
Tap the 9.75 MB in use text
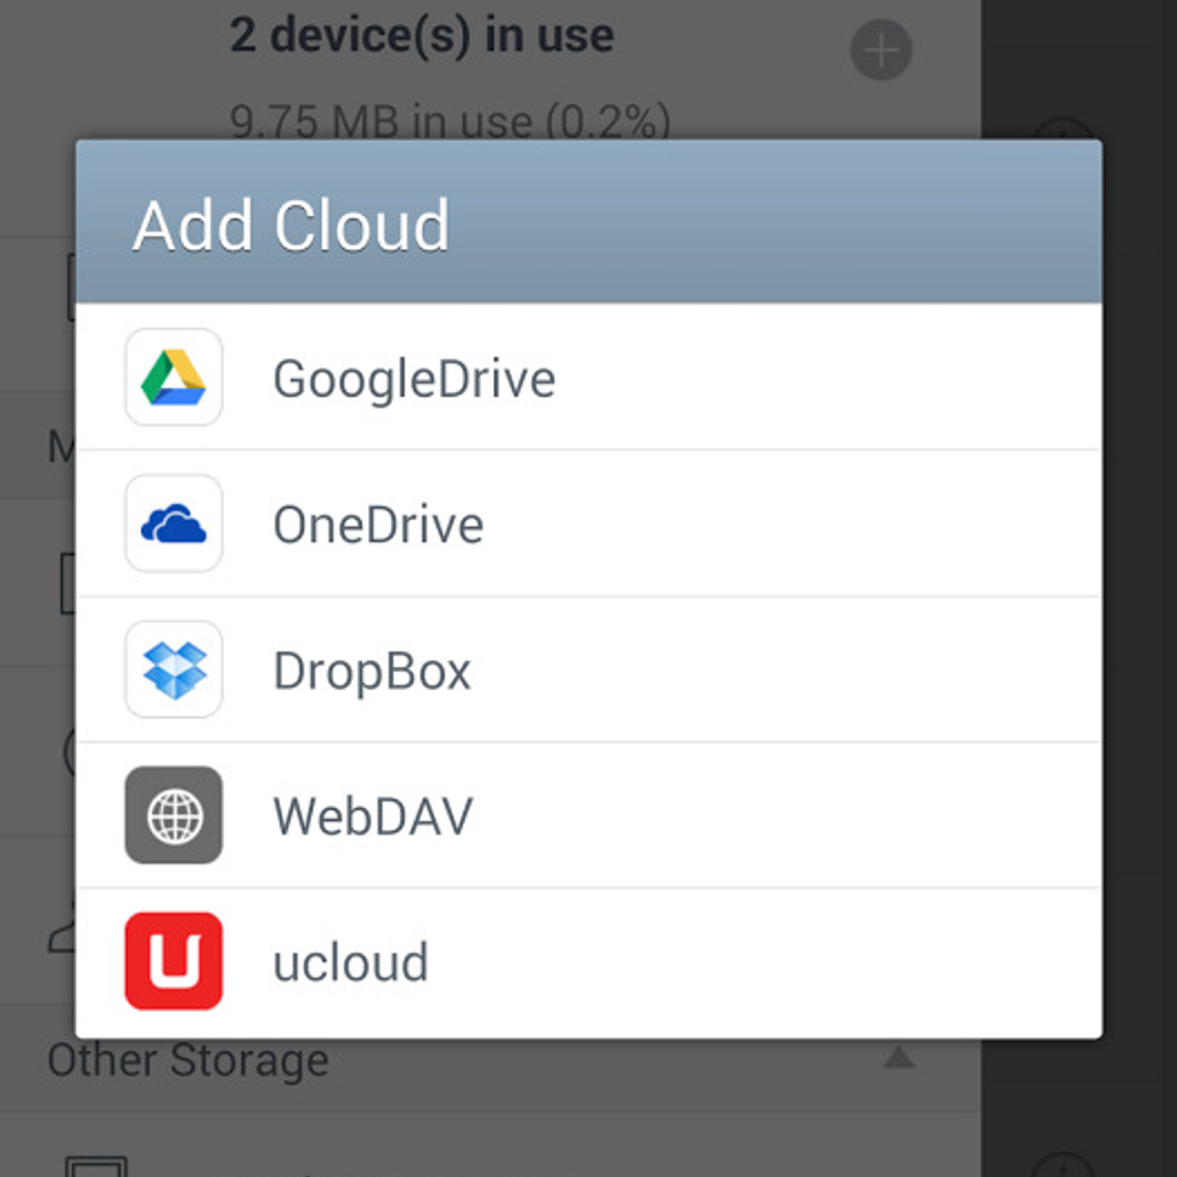tap(450, 121)
